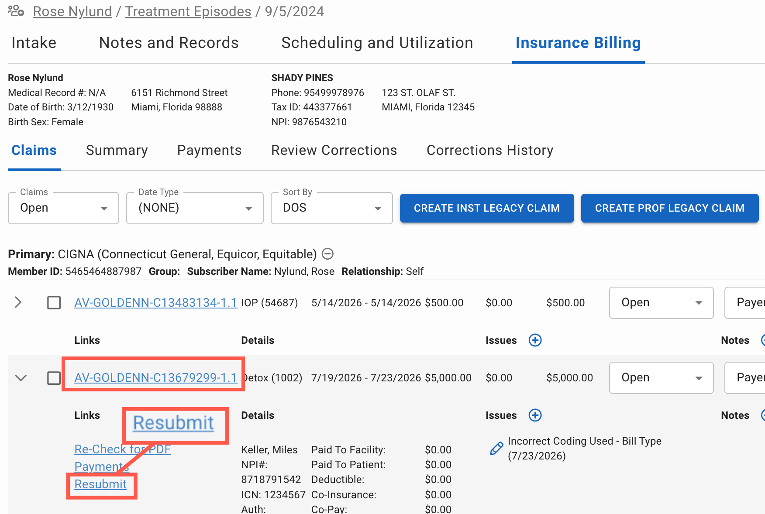Image resolution: width=765 pixels, height=514 pixels.
Task: Click the Re-Check for PDF link
Action: pos(123,449)
